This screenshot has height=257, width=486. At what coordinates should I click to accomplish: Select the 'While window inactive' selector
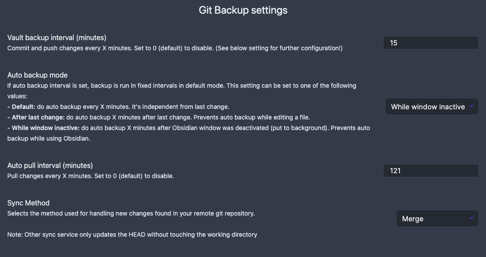[x=431, y=106]
